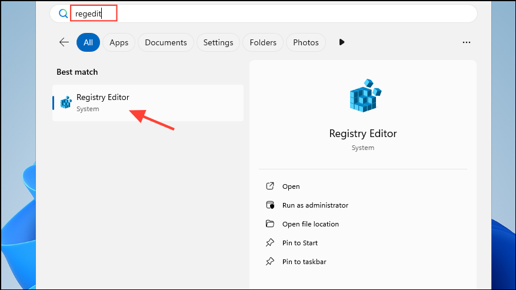Click the administrator shield icon
This screenshot has width=516, height=290.
[270, 205]
